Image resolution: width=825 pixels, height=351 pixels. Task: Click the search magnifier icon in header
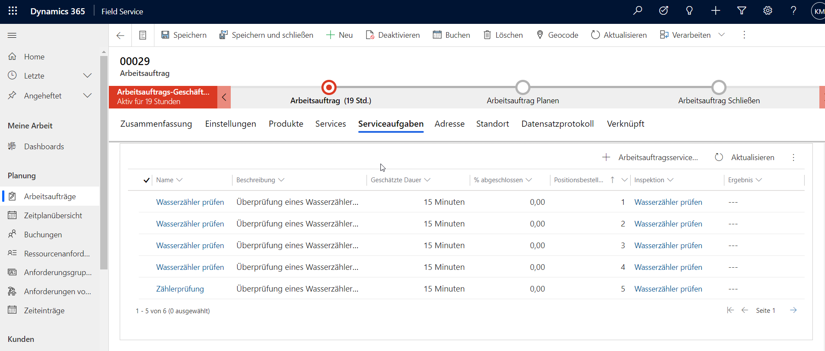point(638,11)
